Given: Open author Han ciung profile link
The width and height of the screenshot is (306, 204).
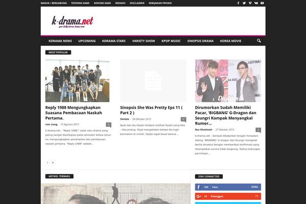Looking at the screenshot, I should 52,124.
